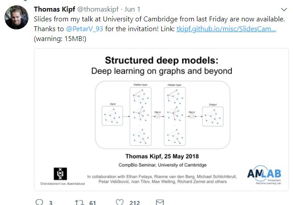The image size is (293, 205).
Task: Retweet this tweet using the retweet icon
Action: (x=79, y=202)
